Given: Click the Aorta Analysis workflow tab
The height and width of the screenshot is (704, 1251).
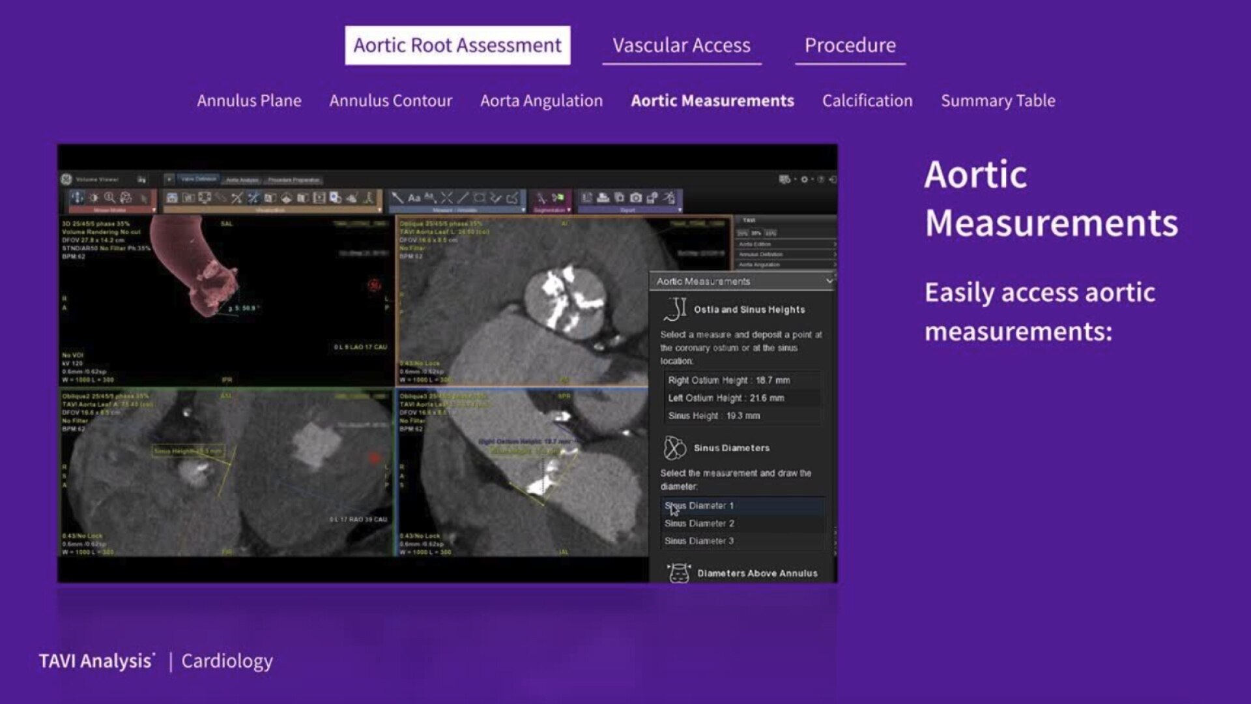Looking at the screenshot, I should (x=242, y=180).
